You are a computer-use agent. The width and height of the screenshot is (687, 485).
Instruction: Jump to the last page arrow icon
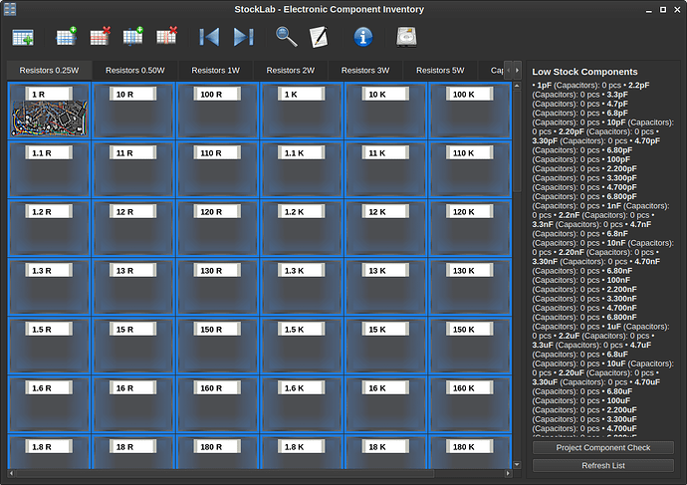243,38
